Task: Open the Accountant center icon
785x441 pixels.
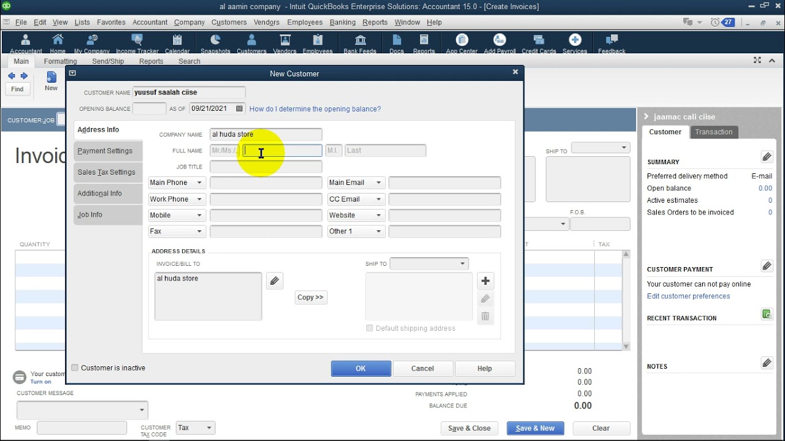Action: 26,43
